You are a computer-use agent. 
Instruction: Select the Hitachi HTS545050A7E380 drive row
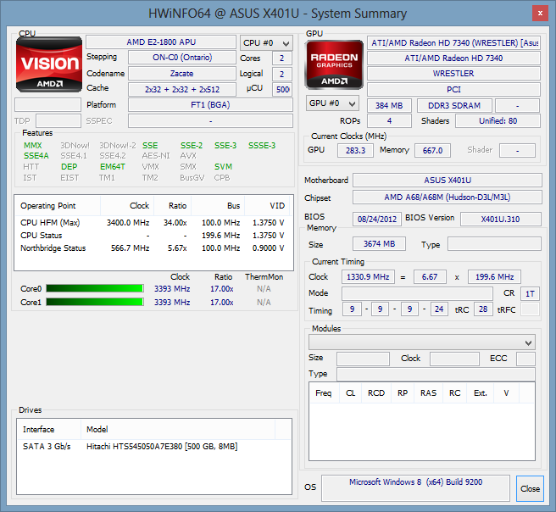(x=154, y=447)
